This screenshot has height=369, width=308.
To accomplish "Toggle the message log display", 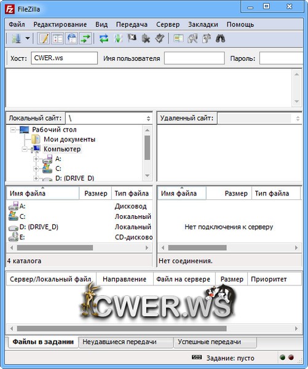I will pos(44,38).
